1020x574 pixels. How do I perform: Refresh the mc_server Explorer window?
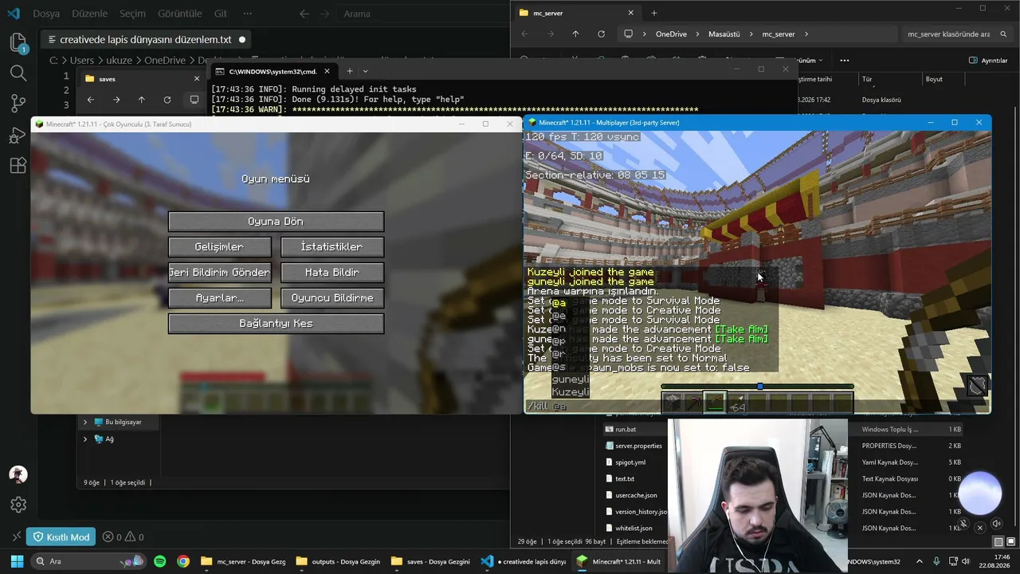click(601, 34)
